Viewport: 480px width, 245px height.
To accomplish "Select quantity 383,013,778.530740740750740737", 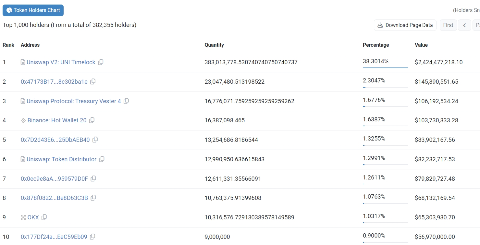I will [251, 62].
